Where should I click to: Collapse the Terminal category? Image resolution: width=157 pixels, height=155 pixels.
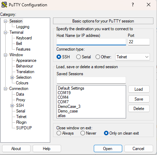coord(5,32)
